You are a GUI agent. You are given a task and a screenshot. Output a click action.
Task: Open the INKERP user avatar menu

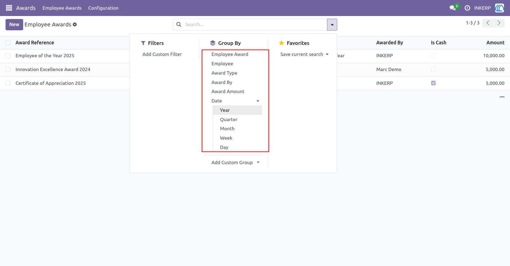tap(500, 8)
